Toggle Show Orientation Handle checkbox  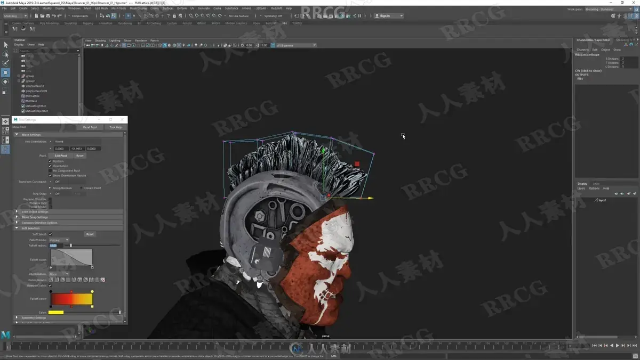pos(51,175)
